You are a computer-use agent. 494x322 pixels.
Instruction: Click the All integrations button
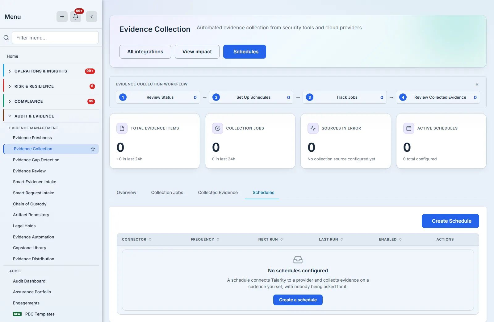click(x=145, y=52)
